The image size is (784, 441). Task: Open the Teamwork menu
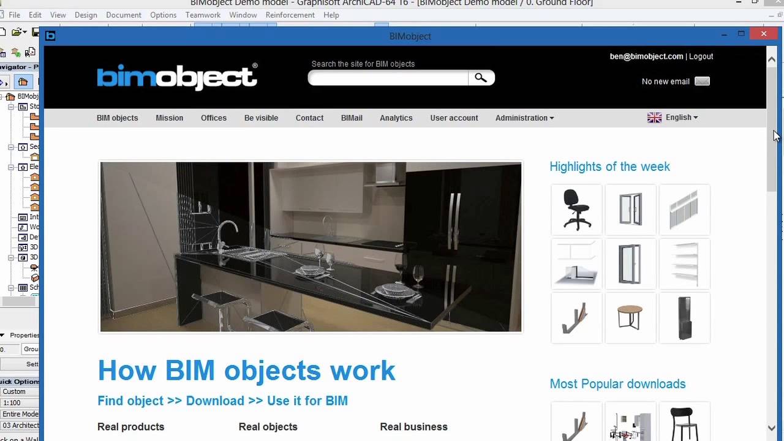point(203,15)
